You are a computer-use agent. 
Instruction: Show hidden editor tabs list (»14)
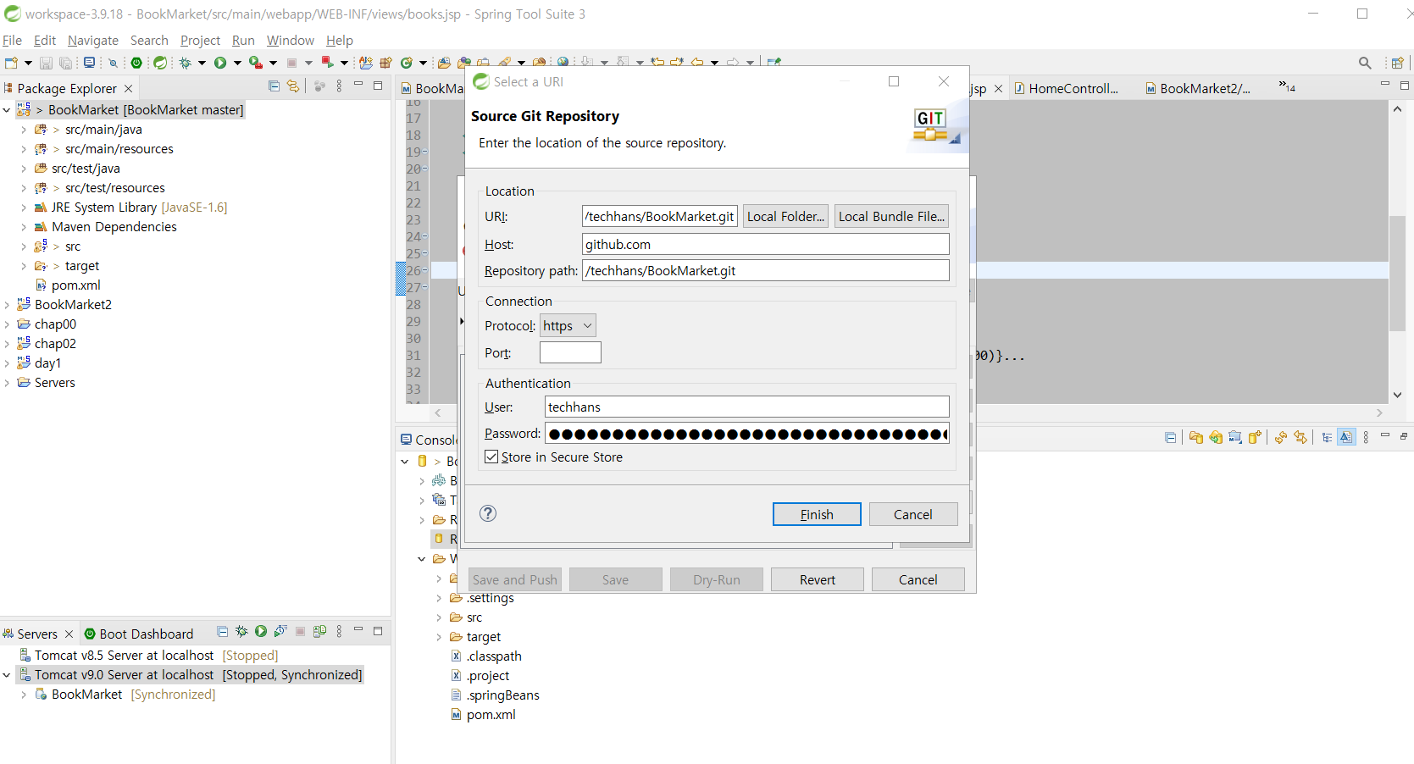pyautogui.click(x=1287, y=86)
